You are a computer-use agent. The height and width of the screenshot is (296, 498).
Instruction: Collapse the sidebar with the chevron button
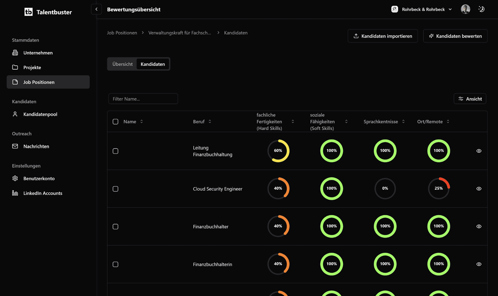coord(96,9)
